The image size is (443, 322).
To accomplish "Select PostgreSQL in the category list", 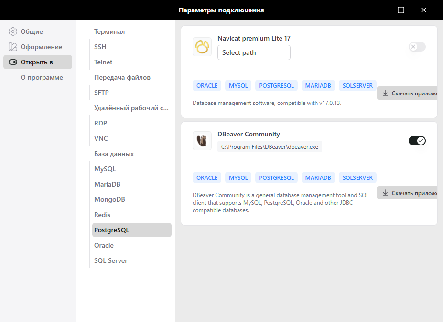I will pyautogui.click(x=131, y=230).
